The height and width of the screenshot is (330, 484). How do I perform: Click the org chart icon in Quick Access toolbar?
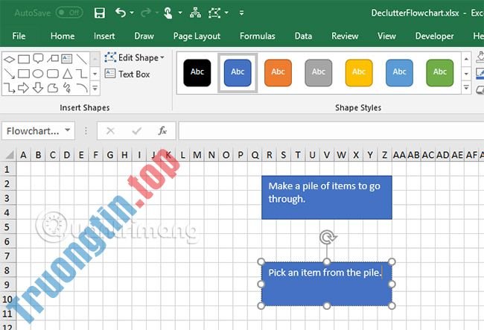195,13
